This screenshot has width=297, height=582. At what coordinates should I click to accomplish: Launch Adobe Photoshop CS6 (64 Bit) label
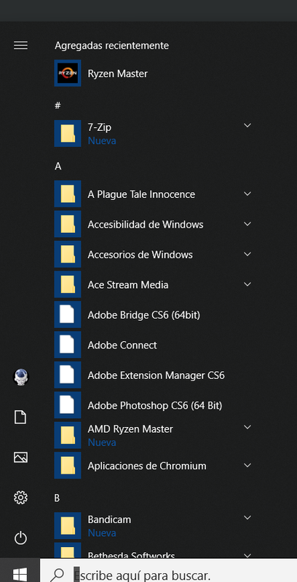tap(155, 405)
